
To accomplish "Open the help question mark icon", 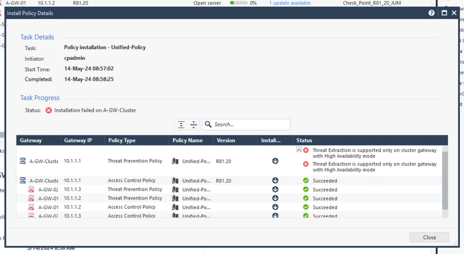I will coord(431,13).
